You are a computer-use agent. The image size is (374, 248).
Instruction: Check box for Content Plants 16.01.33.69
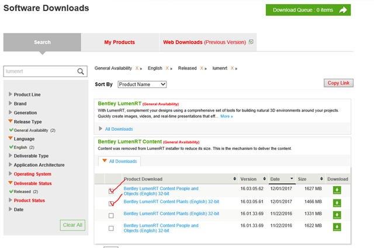(x=111, y=215)
